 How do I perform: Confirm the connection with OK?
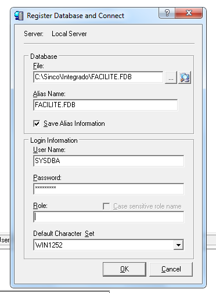point(124,269)
